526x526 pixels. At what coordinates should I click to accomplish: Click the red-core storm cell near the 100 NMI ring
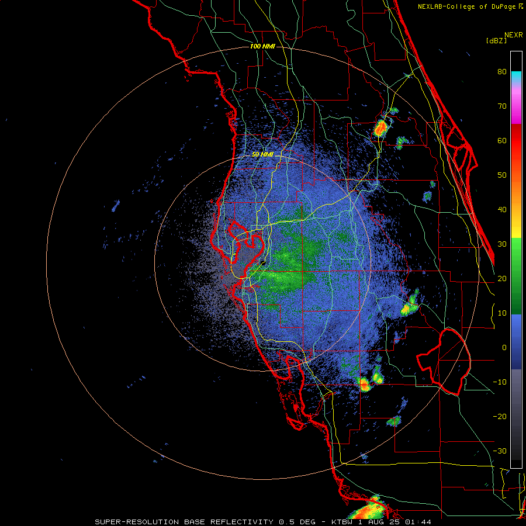click(380, 128)
